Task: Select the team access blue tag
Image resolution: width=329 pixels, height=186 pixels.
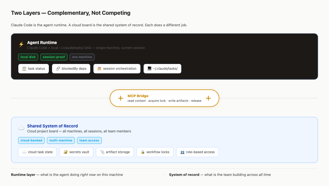Action: click(89, 140)
